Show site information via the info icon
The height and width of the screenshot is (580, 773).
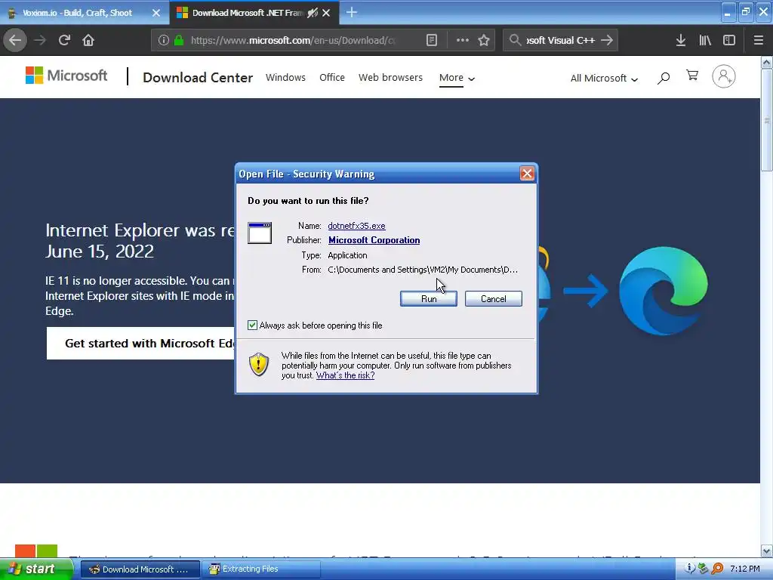tap(164, 40)
